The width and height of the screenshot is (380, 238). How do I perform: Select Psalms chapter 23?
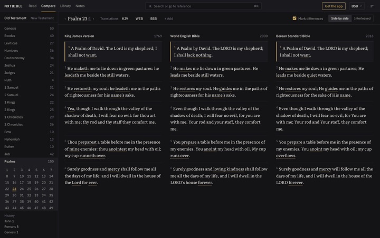14,189
